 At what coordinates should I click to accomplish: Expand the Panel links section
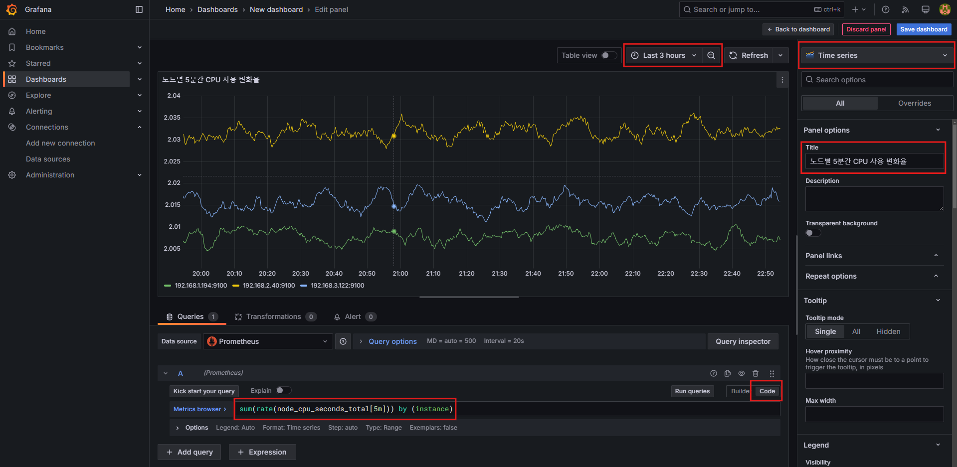[874, 256]
